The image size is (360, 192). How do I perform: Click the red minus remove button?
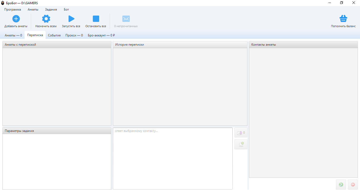click(353, 185)
